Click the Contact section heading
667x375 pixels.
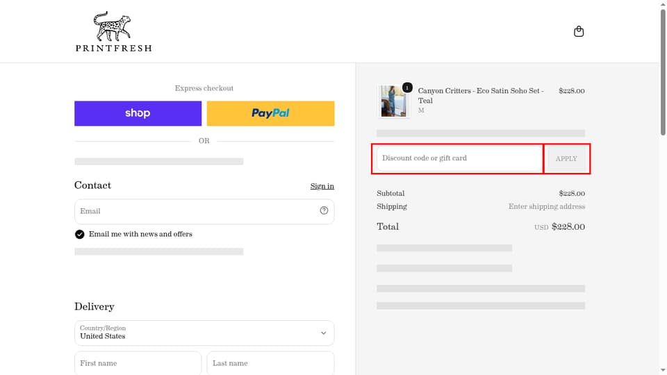tap(92, 185)
